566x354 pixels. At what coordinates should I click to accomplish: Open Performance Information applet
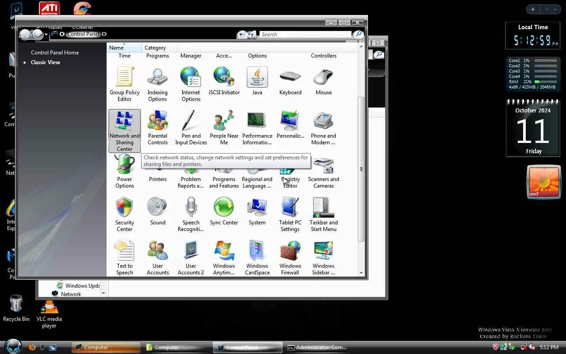(257, 128)
